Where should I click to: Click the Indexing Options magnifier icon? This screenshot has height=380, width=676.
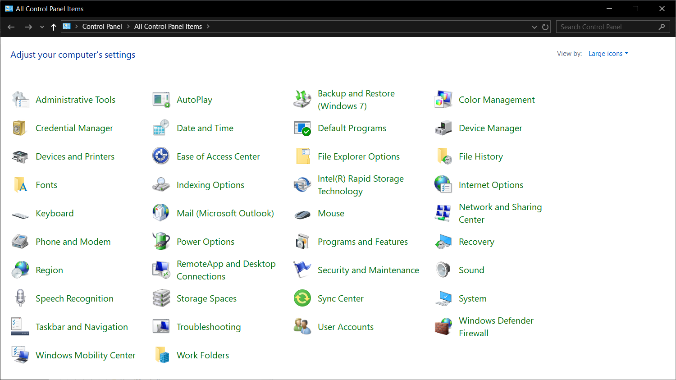coord(161,185)
